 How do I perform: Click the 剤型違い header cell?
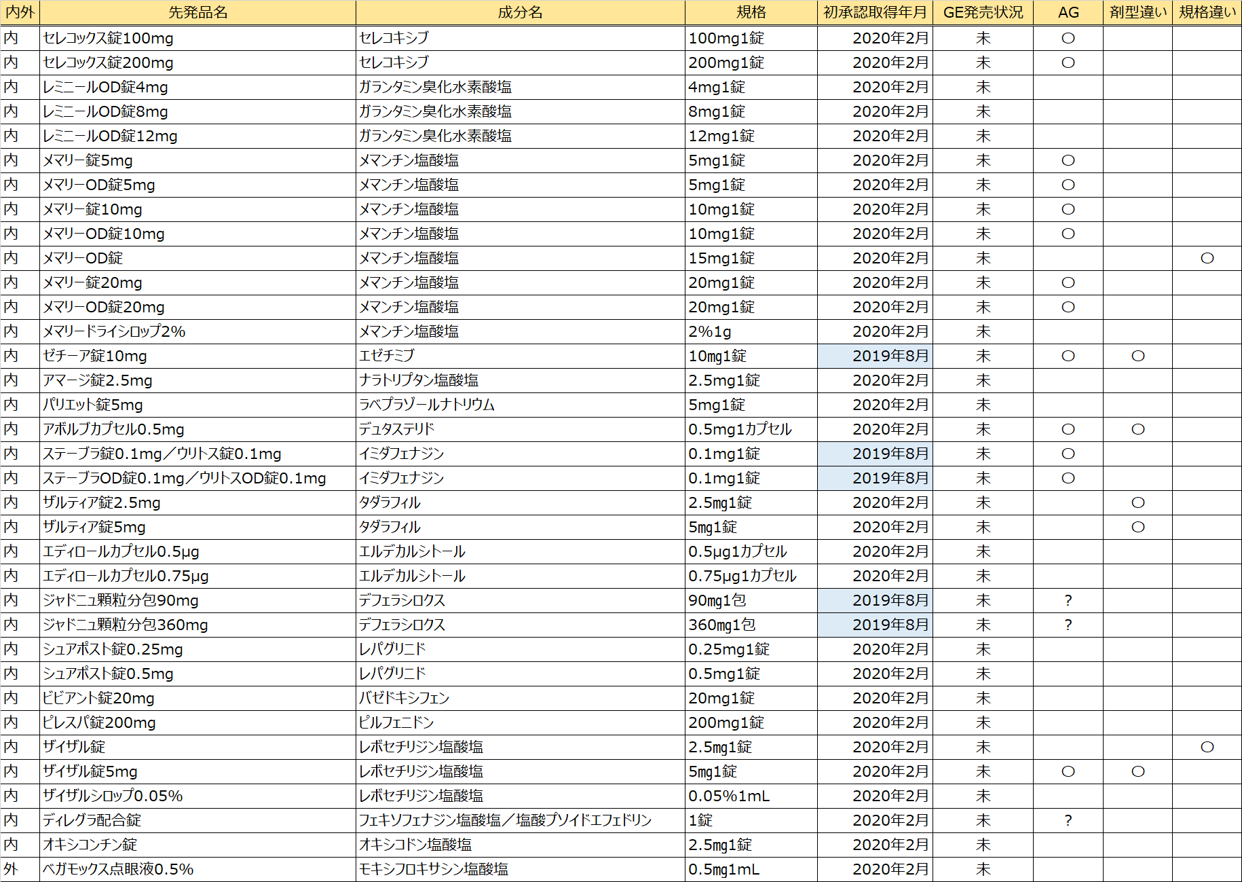pyautogui.click(x=1137, y=13)
